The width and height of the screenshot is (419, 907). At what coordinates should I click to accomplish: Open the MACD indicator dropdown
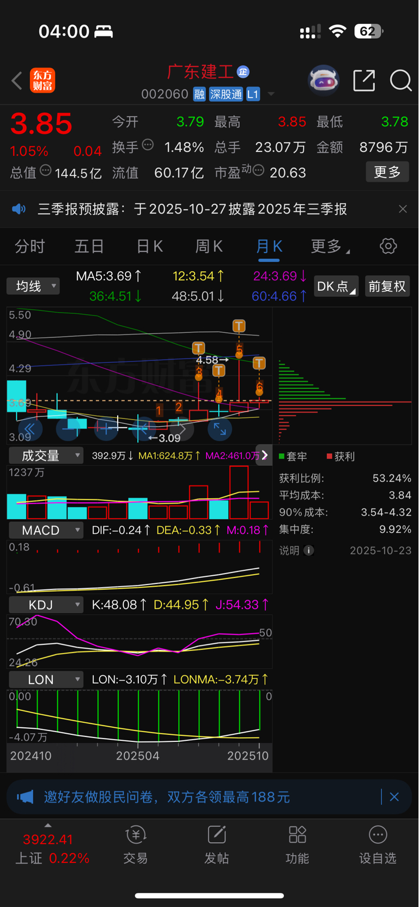tap(46, 530)
